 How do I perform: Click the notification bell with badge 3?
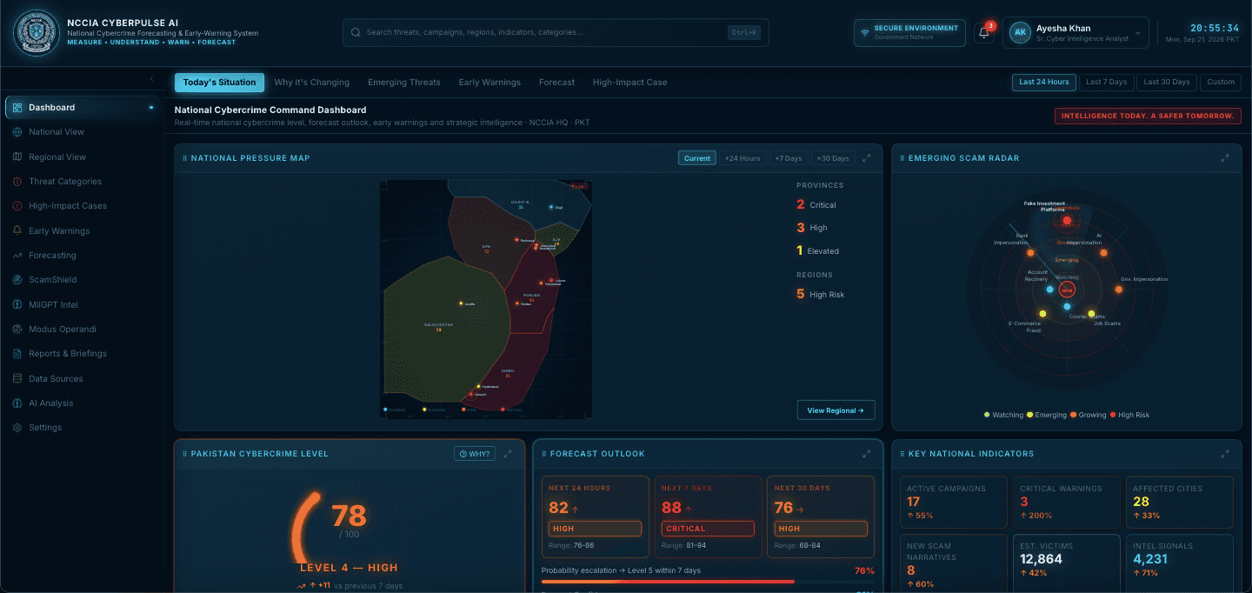tap(984, 33)
